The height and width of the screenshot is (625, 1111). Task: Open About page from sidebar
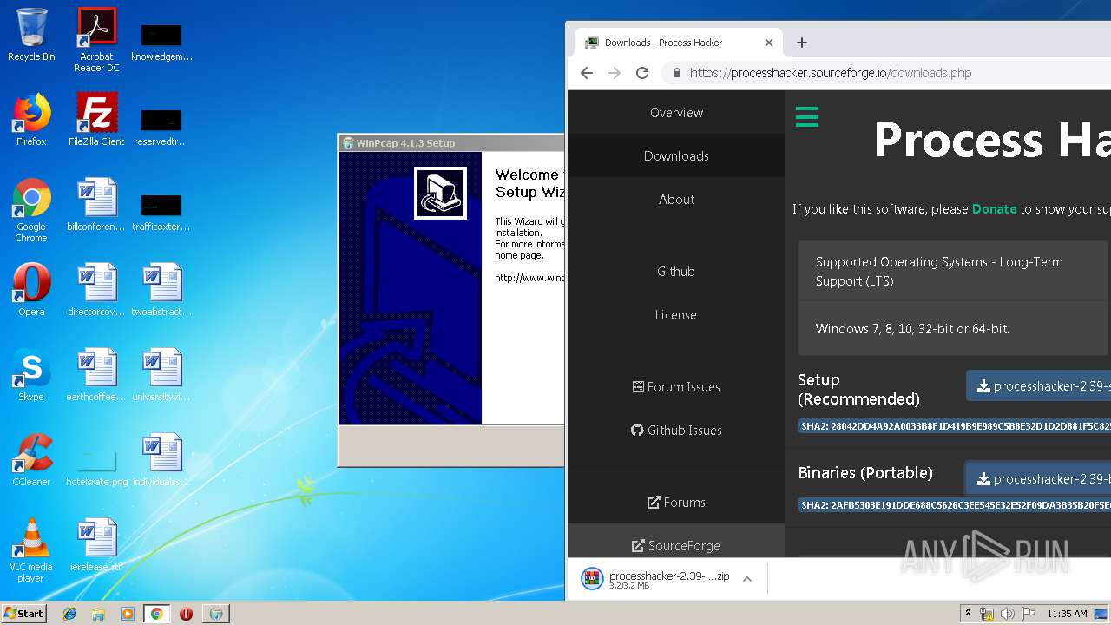coord(676,200)
